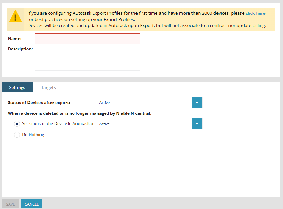Click the yellow warning triangle icon

click(15, 16)
